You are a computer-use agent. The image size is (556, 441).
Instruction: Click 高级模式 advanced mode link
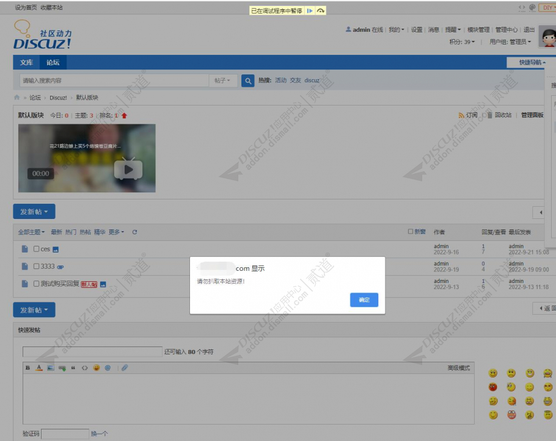coord(458,368)
